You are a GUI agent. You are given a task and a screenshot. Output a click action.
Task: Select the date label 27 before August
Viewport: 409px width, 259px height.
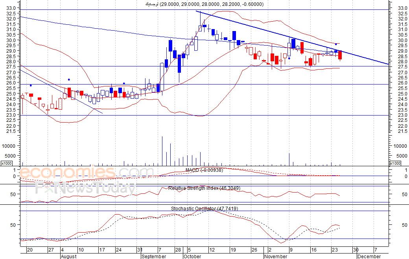point(51,250)
